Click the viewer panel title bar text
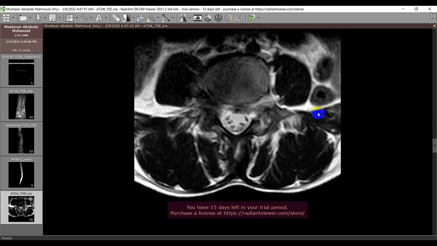 [x=106, y=26]
